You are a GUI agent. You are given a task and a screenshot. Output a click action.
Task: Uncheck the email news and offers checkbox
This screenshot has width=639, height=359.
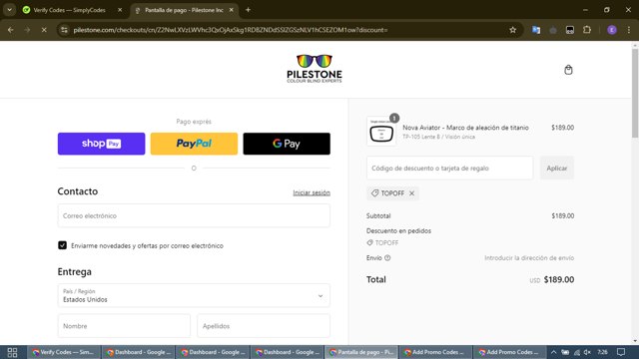62,245
